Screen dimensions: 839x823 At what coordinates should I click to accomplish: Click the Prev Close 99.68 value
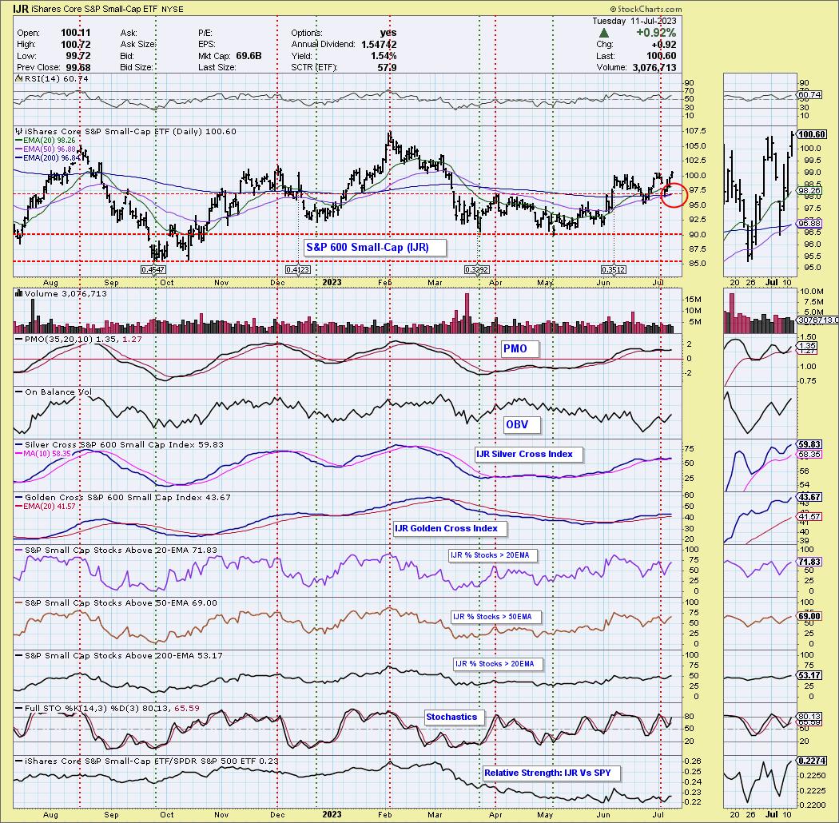tap(78, 68)
